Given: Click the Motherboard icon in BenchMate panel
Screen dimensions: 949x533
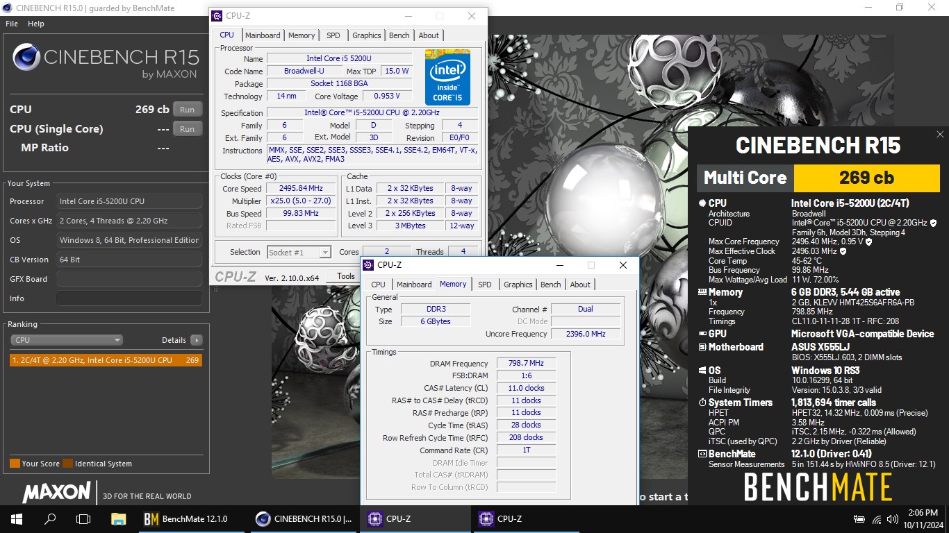Looking at the screenshot, I should 702,347.
